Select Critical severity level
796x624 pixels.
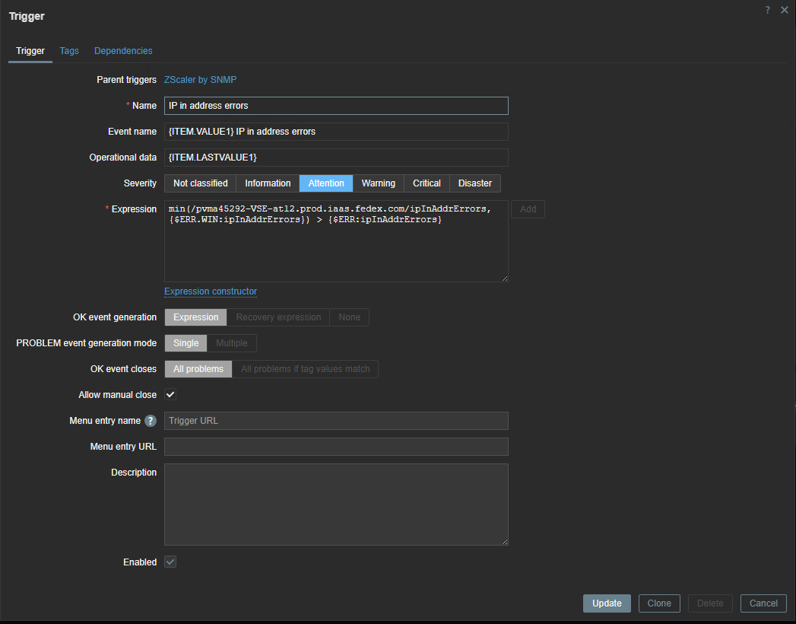pos(427,183)
